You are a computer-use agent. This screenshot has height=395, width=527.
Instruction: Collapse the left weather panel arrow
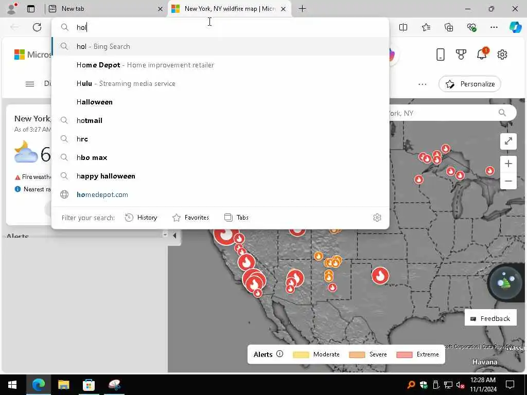coord(174,236)
